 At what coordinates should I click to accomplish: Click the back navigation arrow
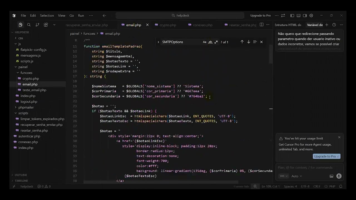tap(104, 16)
